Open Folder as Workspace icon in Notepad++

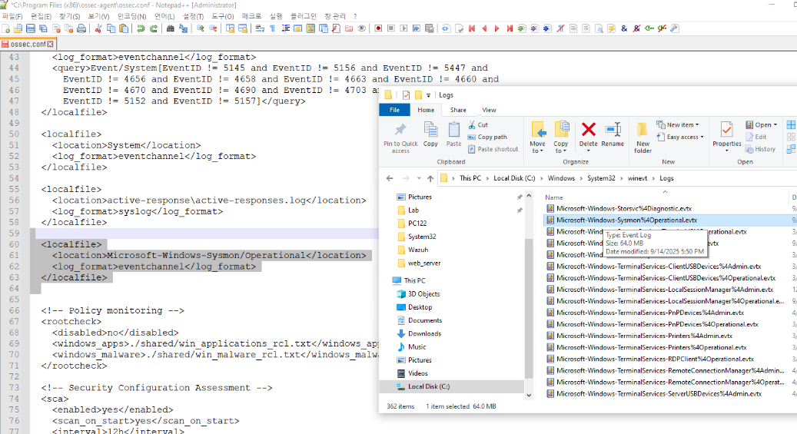pos(349,28)
